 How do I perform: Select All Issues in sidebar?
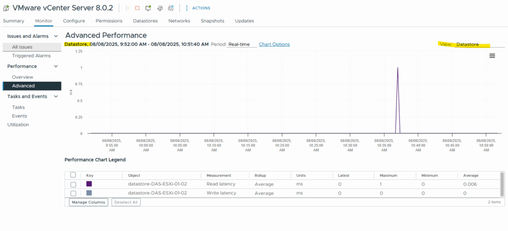[32, 47]
